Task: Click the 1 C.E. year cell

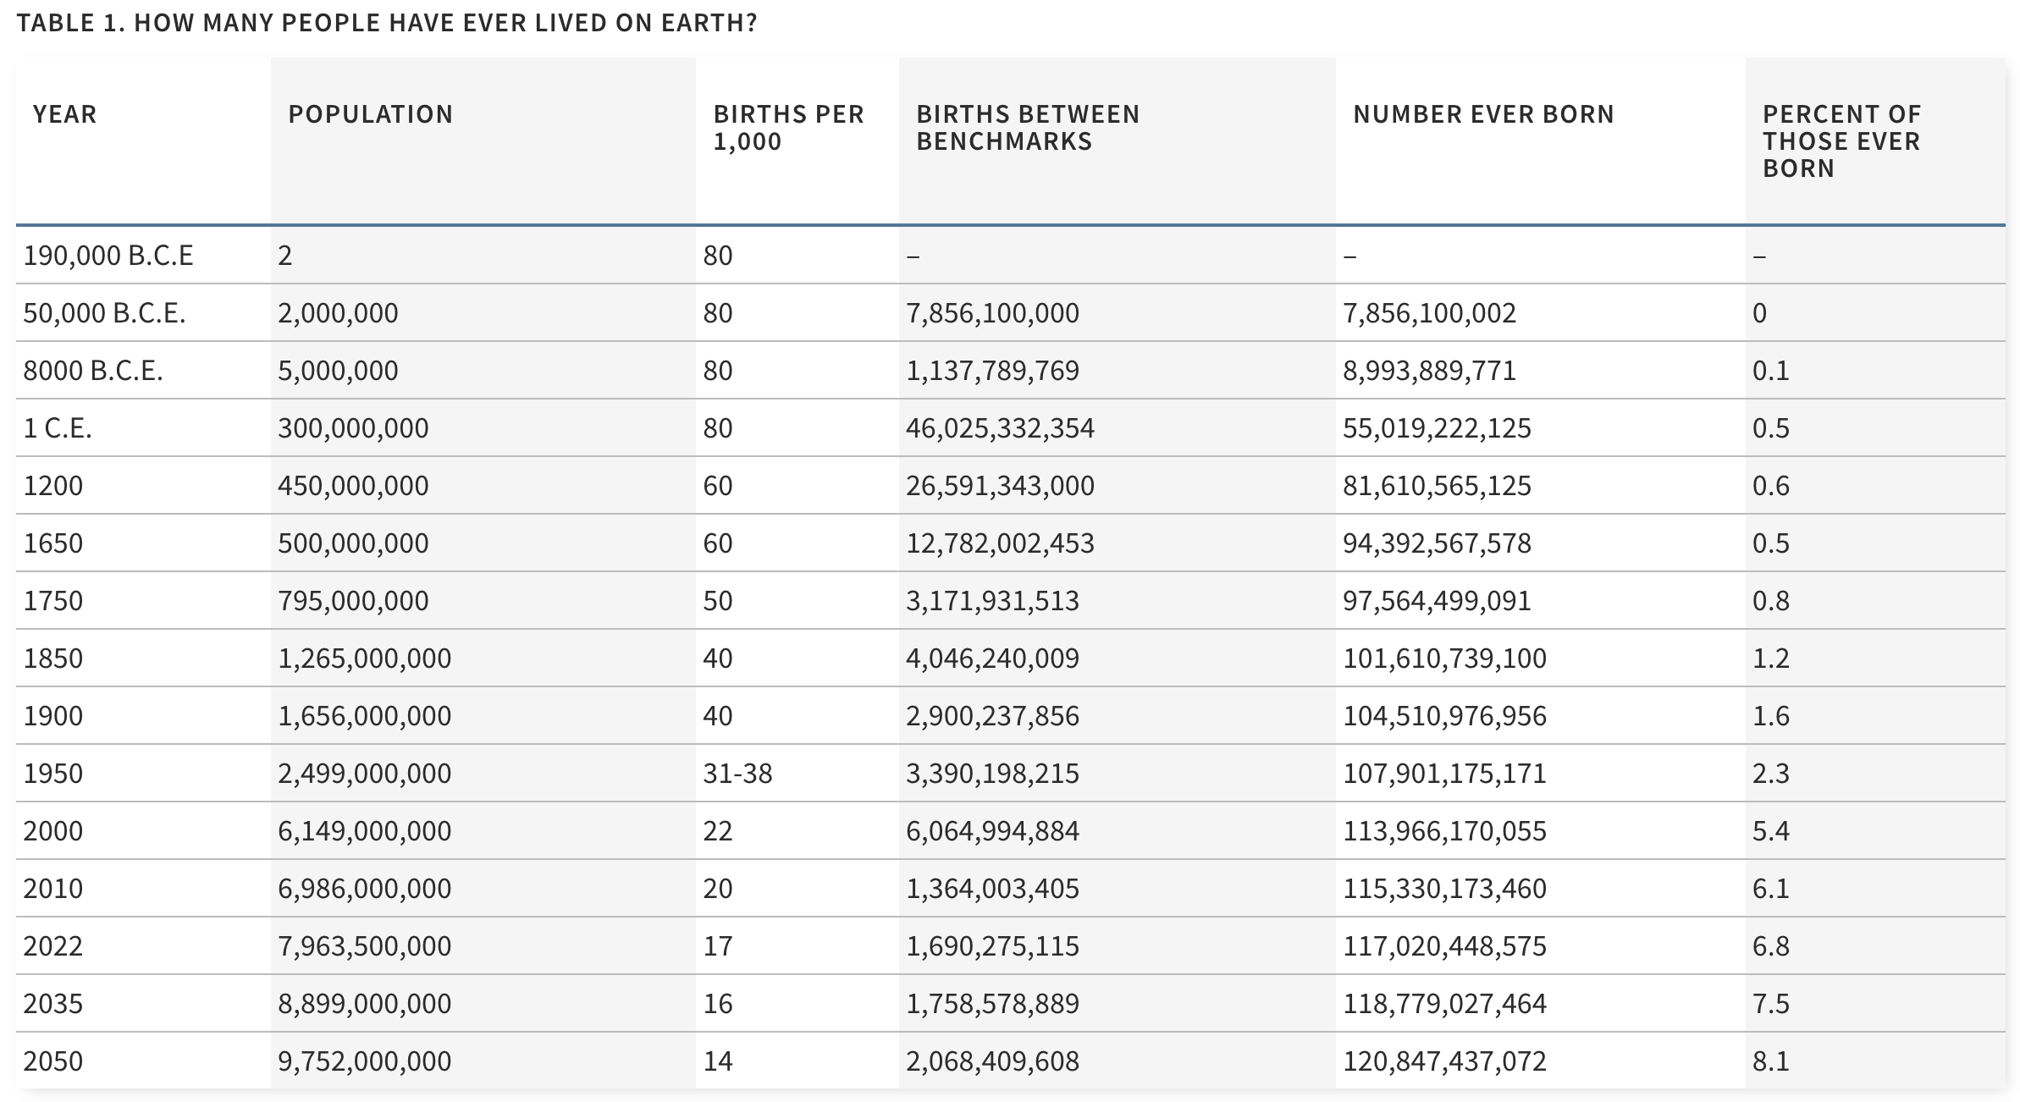Action: (x=58, y=428)
